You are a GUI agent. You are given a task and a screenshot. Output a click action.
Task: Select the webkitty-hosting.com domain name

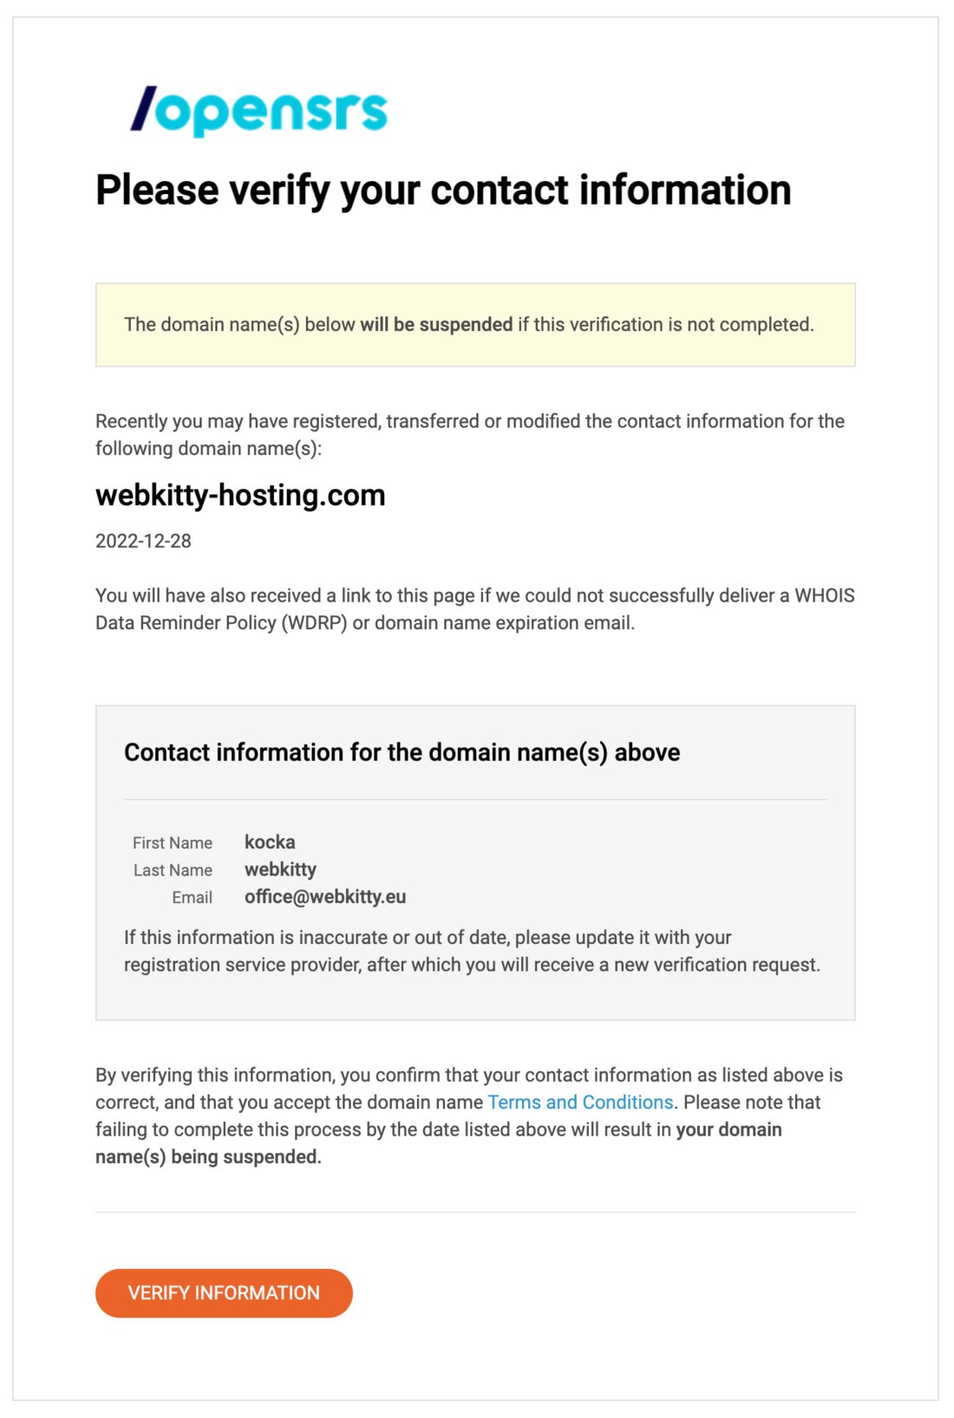(240, 495)
